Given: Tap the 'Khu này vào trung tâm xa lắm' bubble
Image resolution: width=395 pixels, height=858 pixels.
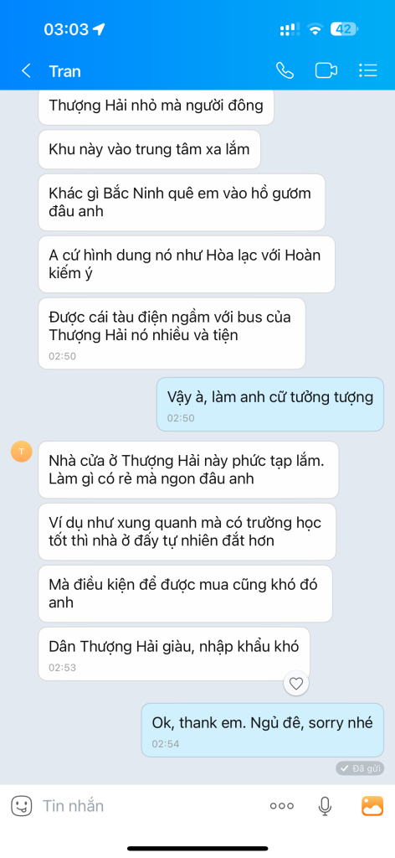Looking at the screenshot, I should coord(149,149).
